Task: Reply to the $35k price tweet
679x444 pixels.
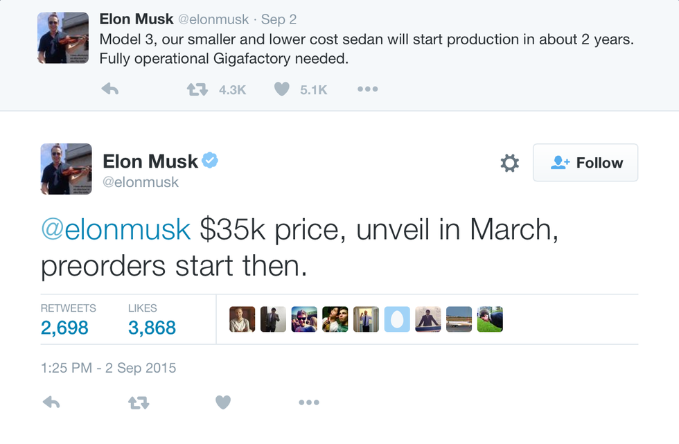Action: pos(51,402)
